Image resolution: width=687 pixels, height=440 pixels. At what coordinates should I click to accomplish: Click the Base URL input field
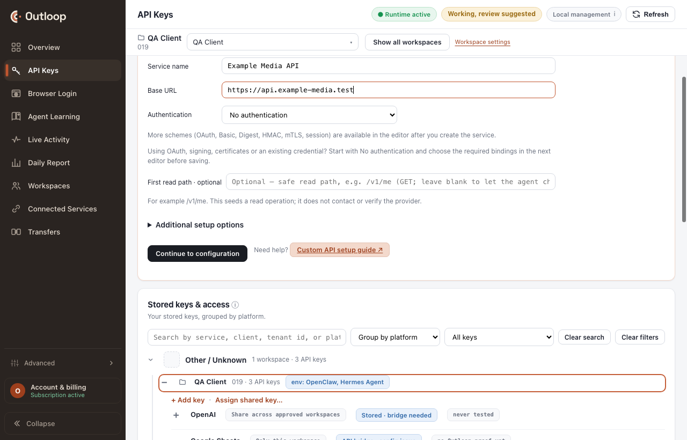(x=389, y=90)
